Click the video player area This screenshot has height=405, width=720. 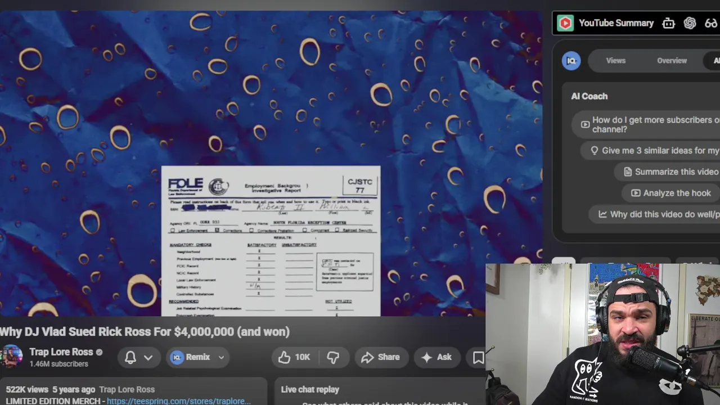coord(271,163)
